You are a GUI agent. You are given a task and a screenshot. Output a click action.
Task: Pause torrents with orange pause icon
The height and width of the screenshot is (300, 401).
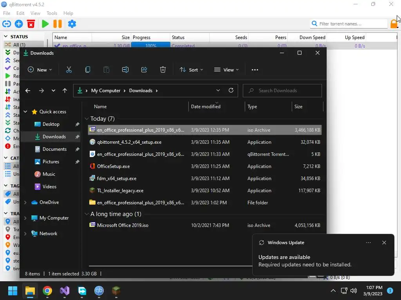pyautogui.click(x=58, y=24)
